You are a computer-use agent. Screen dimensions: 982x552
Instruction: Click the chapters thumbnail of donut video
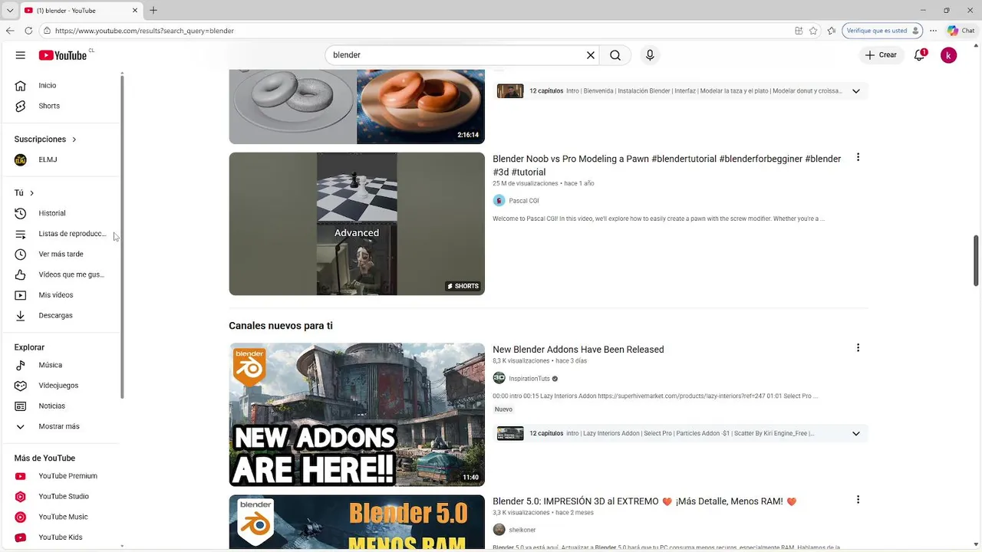(510, 91)
